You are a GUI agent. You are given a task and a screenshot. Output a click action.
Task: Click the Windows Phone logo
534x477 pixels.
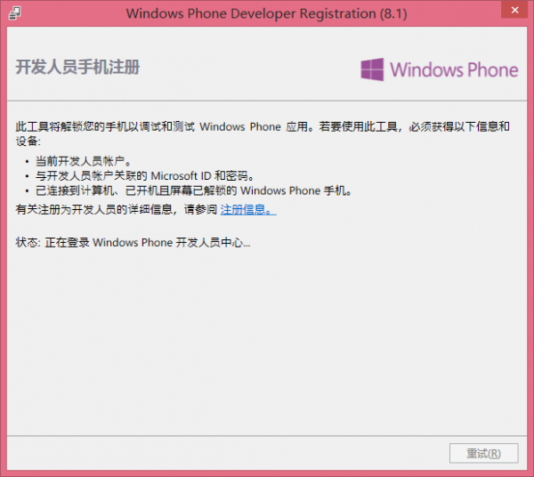point(440,69)
